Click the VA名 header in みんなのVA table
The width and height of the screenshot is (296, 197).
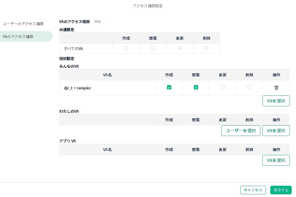tap(107, 75)
